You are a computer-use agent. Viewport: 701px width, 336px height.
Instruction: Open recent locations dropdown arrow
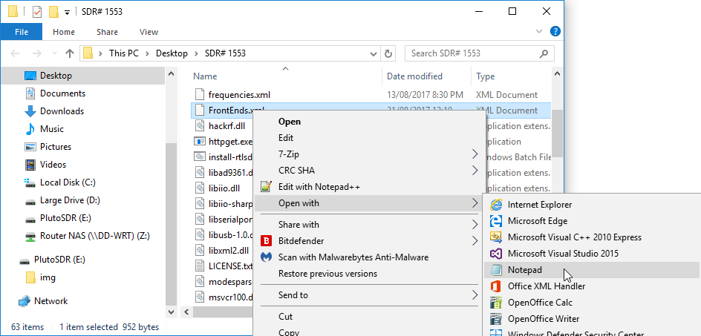click(54, 53)
